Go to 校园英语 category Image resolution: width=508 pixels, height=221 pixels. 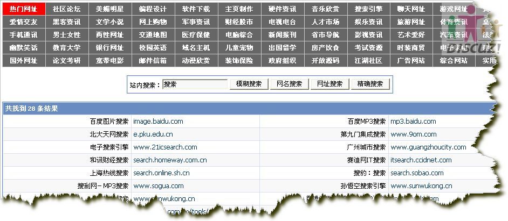pos(153,48)
